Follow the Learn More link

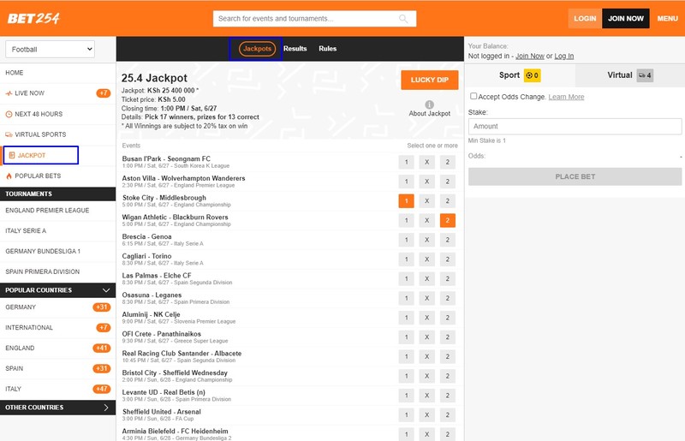coord(566,97)
